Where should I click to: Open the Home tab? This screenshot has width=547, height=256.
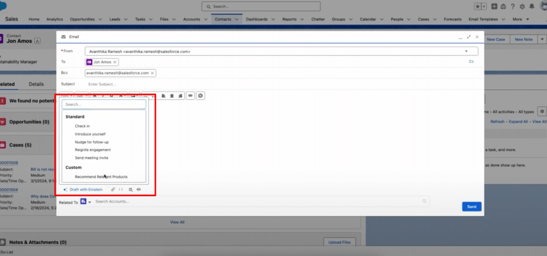(34, 20)
